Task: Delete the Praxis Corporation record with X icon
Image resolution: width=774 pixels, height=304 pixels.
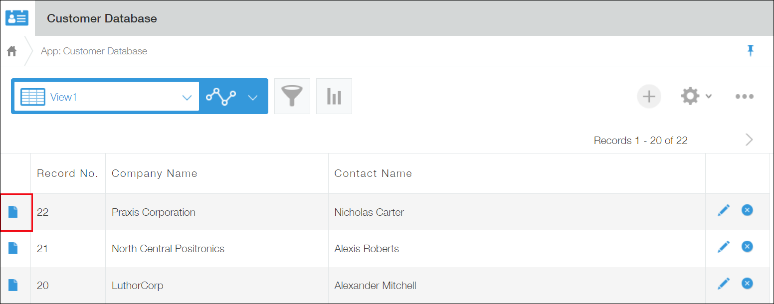Action: click(747, 210)
